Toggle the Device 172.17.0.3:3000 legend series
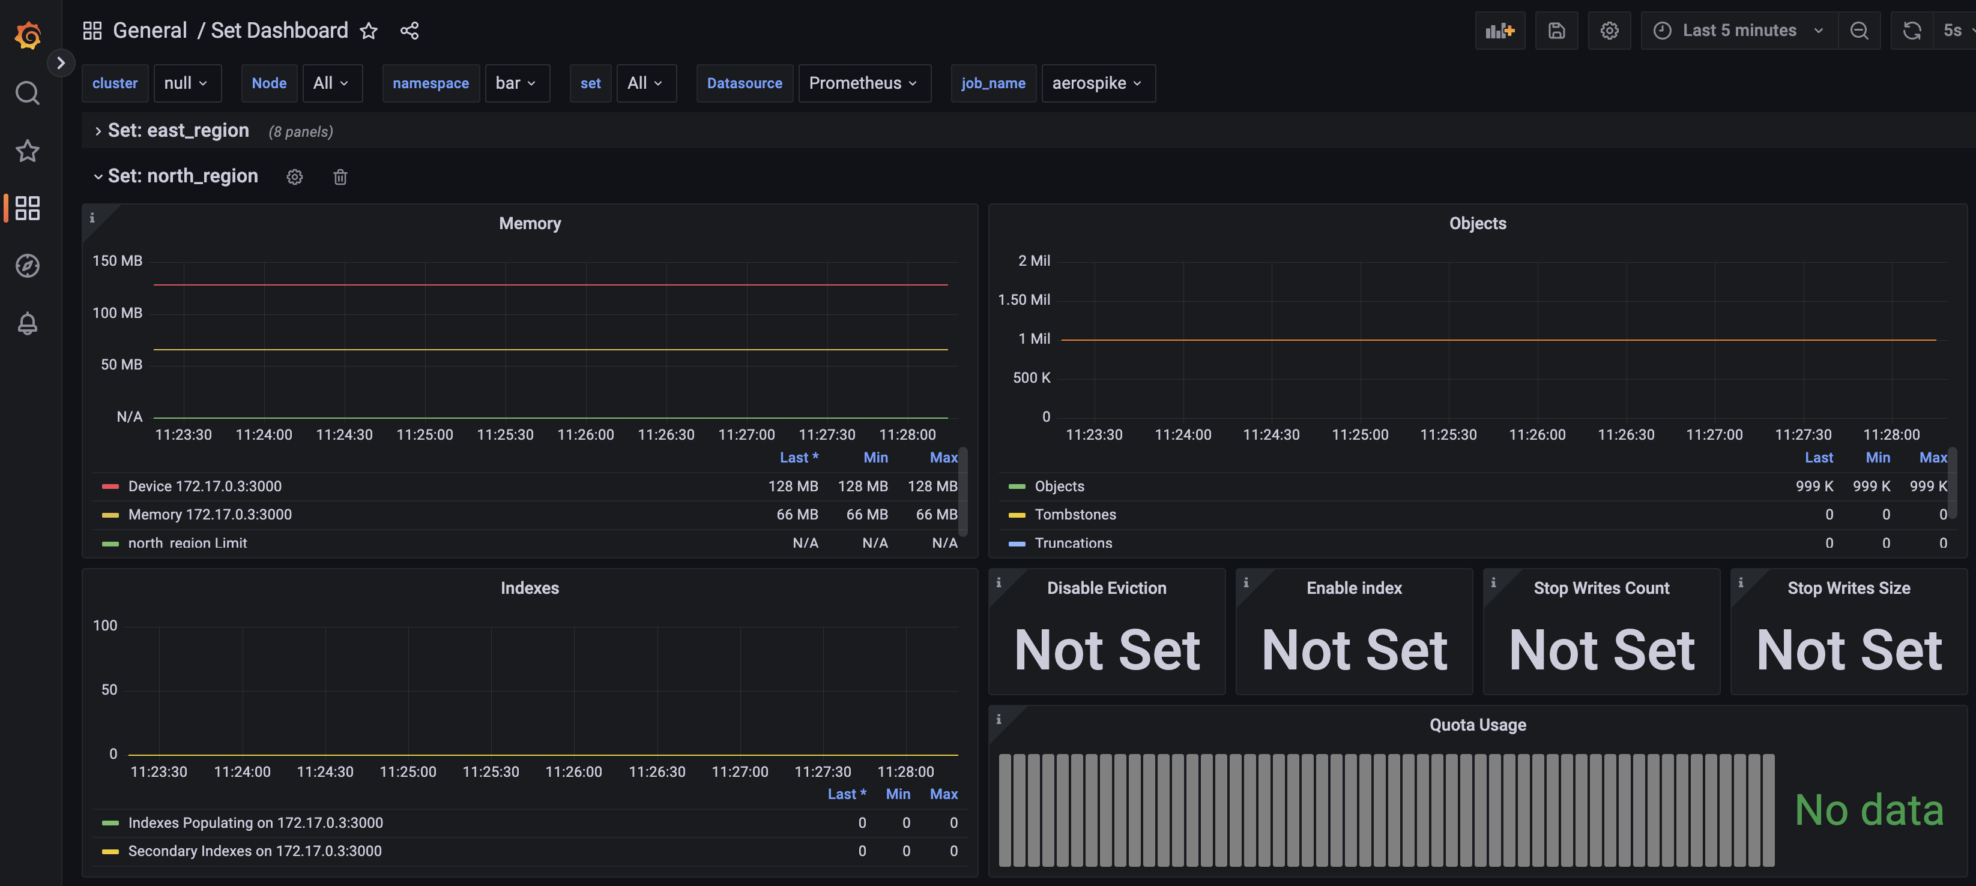 (x=205, y=486)
